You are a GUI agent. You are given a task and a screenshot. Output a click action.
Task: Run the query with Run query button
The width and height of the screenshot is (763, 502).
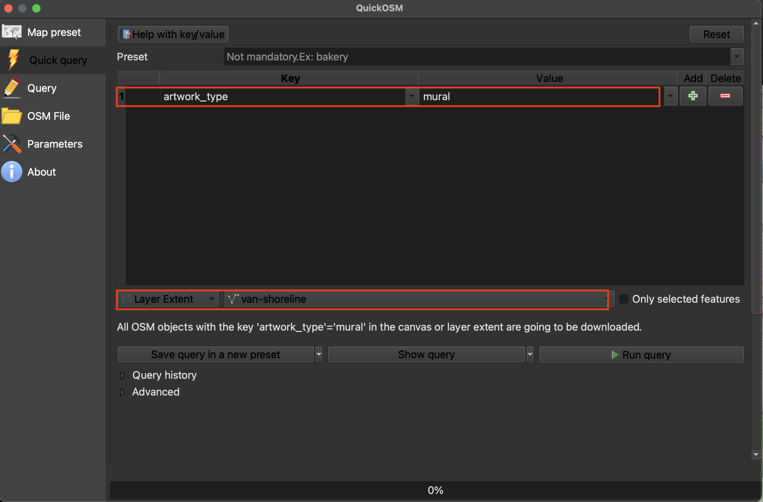coord(641,355)
